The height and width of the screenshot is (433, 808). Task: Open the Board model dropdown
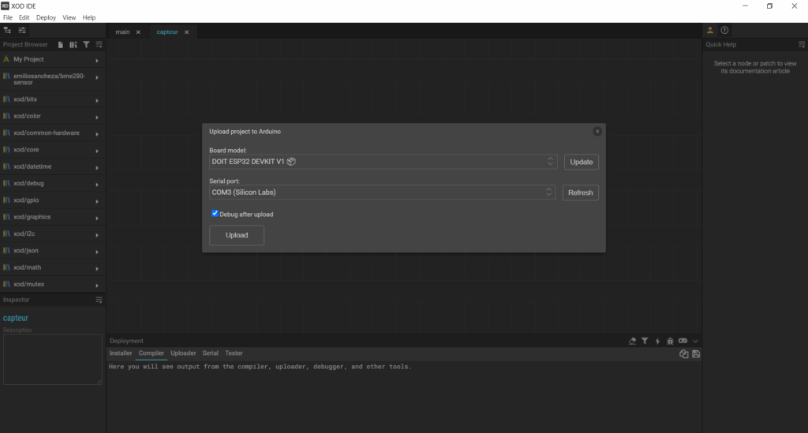click(x=383, y=162)
